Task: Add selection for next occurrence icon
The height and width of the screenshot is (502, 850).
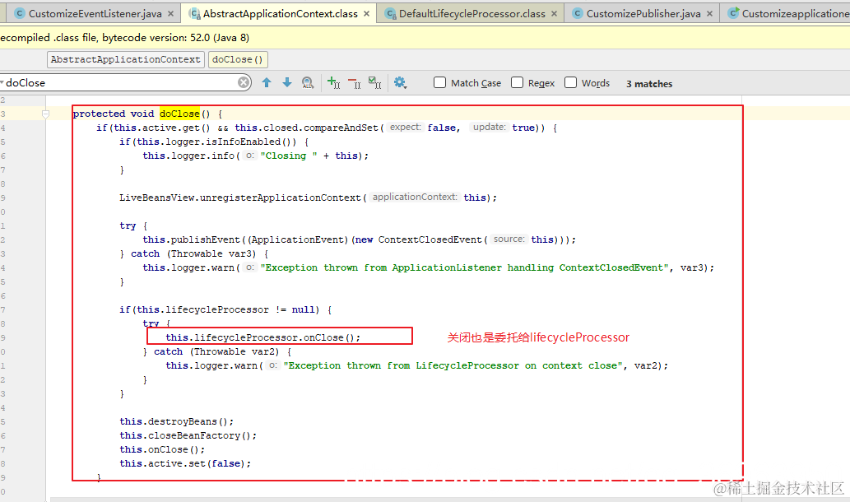Action: click(x=333, y=82)
